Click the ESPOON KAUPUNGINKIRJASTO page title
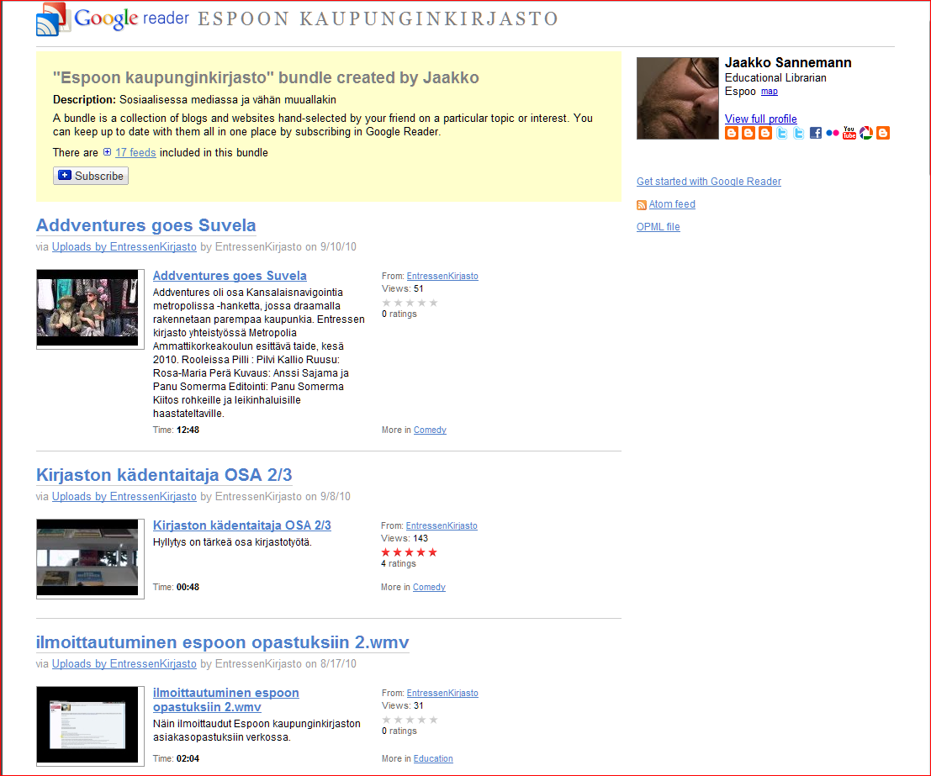 tap(378, 19)
